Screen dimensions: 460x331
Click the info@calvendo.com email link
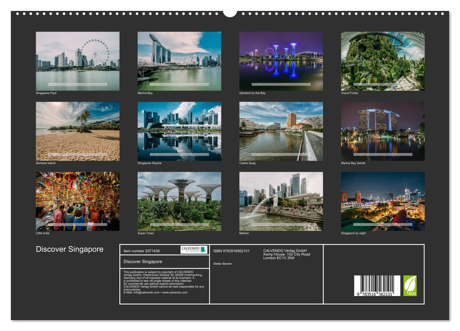coord(146,292)
